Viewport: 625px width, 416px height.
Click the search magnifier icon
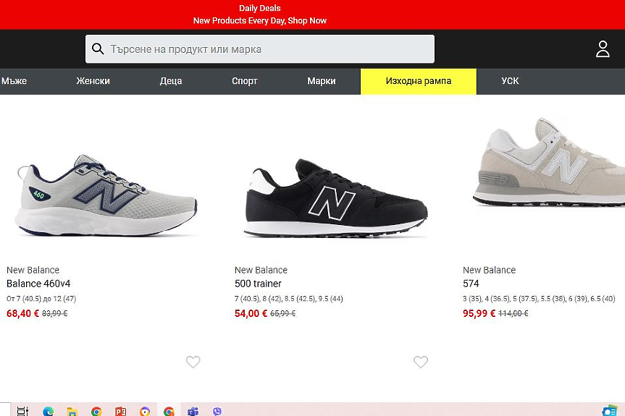coord(98,49)
